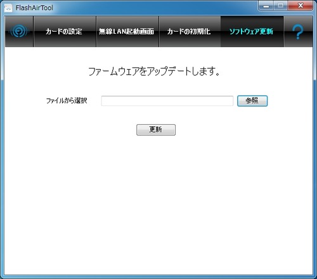Focus the firmware file path input field
This screenshot has height=279, width=317.
[x=167, y=101]
